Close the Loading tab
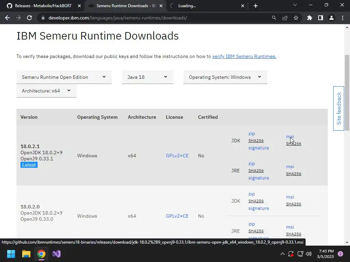Screen dimensions: 350x262 243,6
